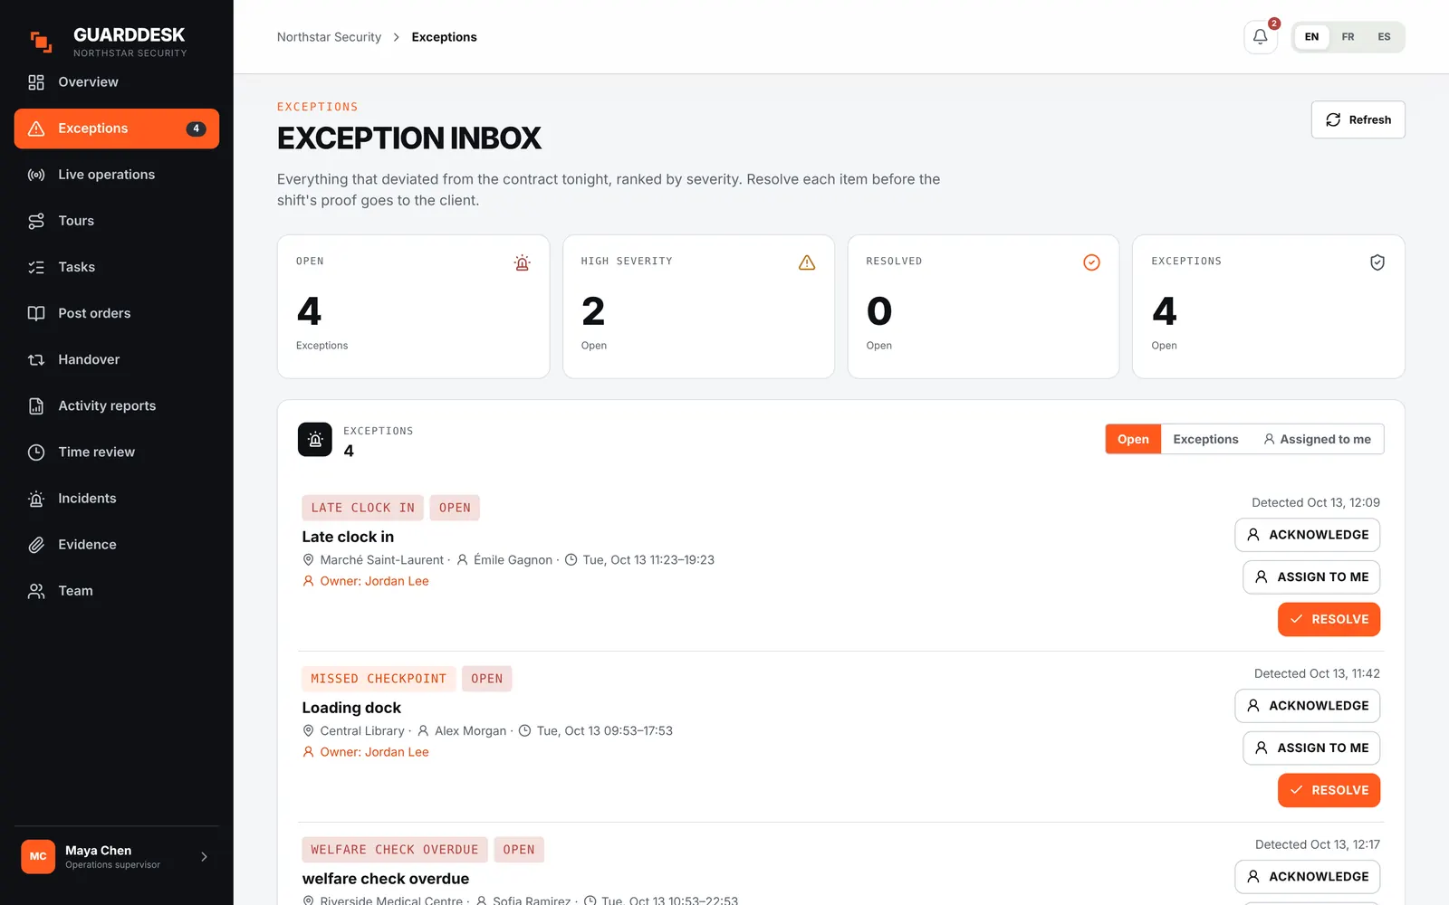Acknowledge the Loading dock exception
1449x905 pixels.
pyautogui.click(x=1307, y=706)
